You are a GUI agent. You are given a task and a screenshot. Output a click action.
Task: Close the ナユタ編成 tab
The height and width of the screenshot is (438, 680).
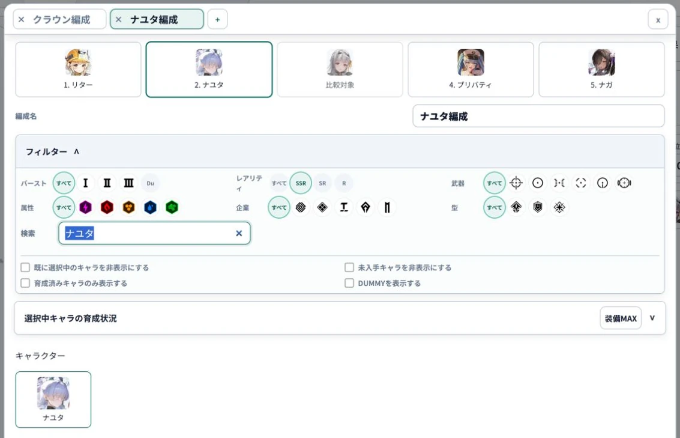(118, 20)
